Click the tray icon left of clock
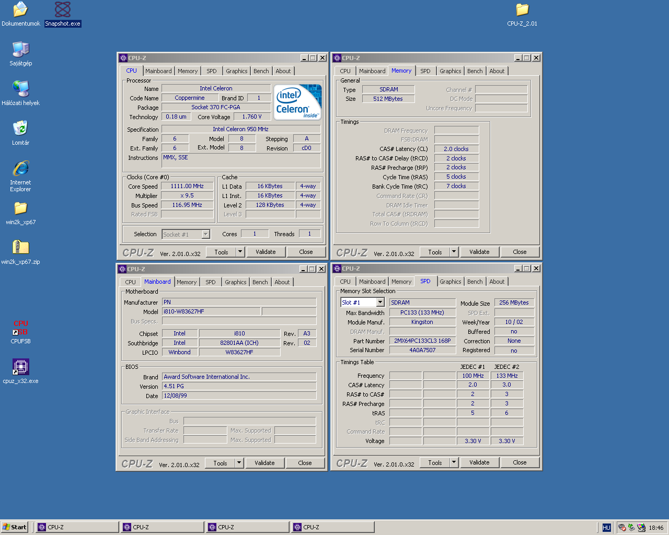 click(641, 528)
